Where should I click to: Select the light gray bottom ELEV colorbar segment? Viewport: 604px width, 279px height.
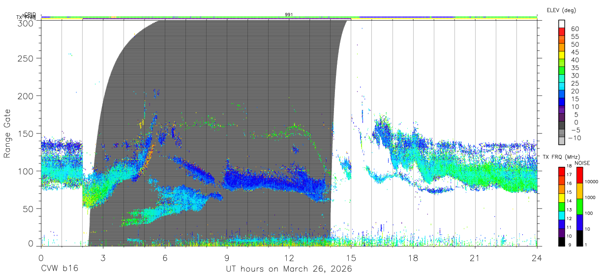(562, 141)
